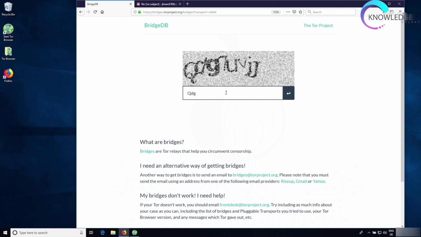Open the Firefox hamburger menu
Viewport: 421px width, 237px height.
pos(400,12)
